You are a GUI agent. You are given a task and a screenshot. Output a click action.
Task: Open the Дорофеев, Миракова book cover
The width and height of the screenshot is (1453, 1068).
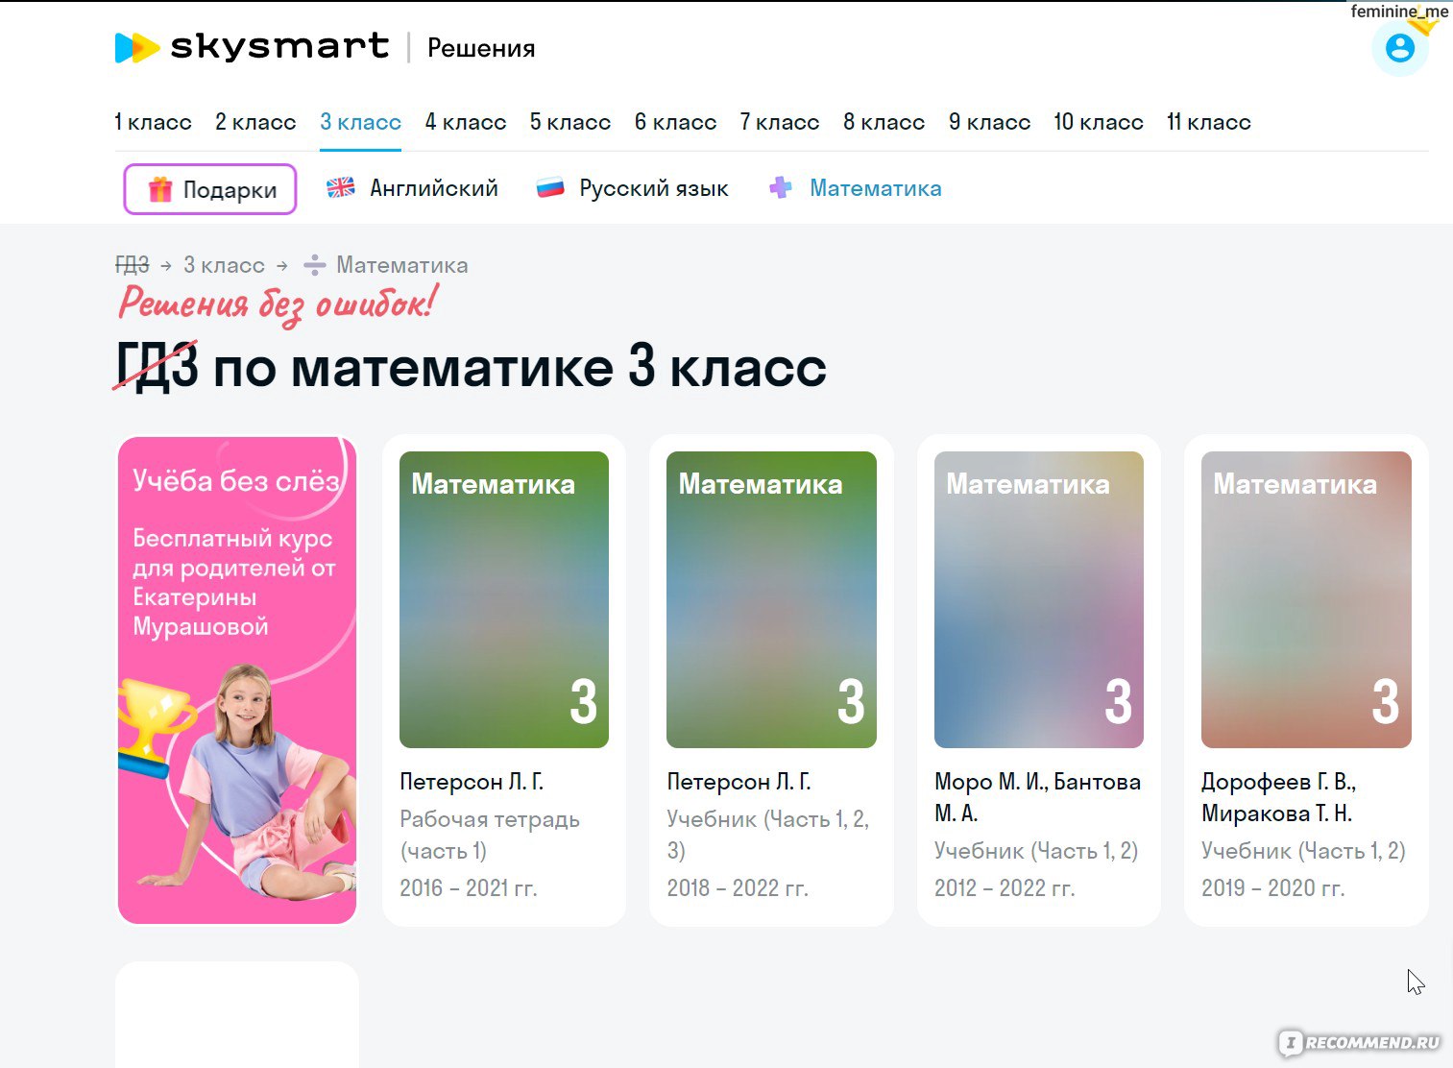click(1306, 599)
